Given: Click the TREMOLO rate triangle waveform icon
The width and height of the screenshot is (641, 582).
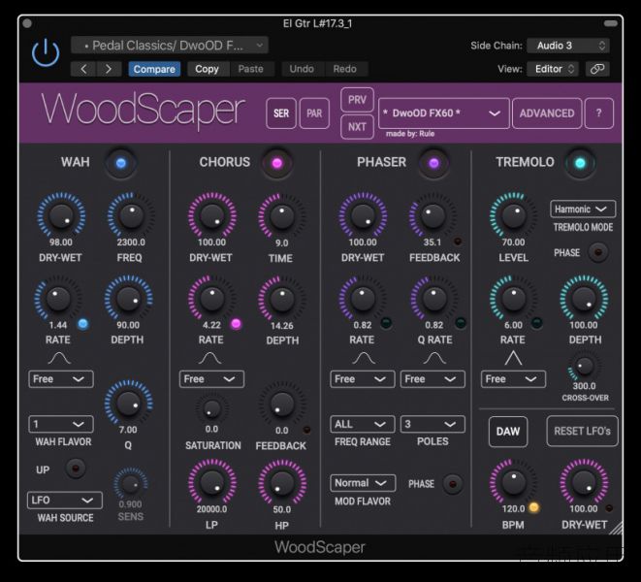Looking at the screenshot, I should point(513,358).
